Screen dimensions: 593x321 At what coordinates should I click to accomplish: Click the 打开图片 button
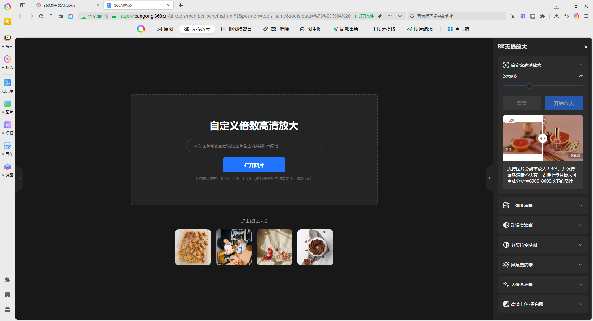point(254,165)
